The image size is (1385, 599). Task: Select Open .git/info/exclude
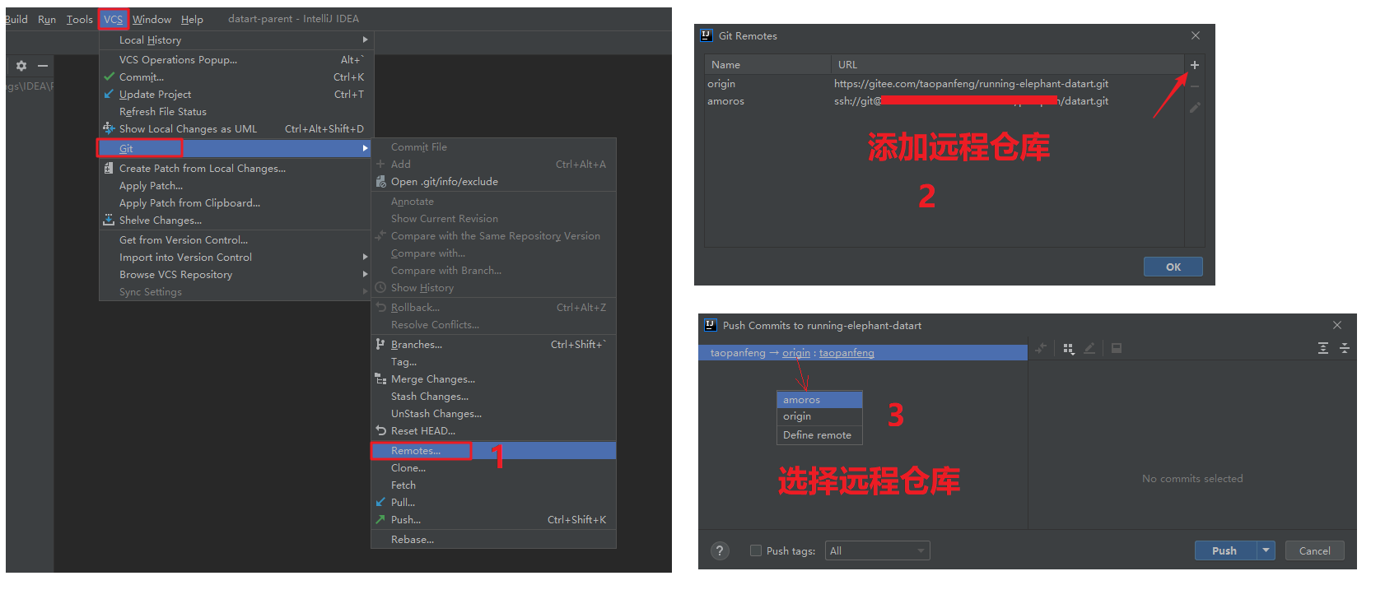coord(493,181)
